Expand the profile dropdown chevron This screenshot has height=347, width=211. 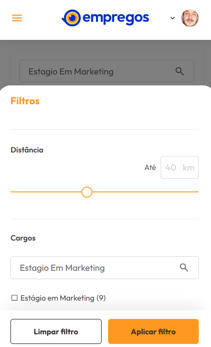point(172,18)
